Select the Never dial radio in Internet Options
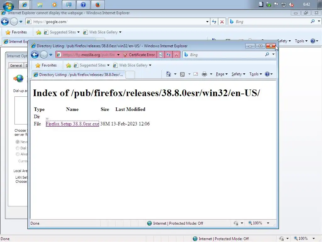Viewport: 322px width, 242px height. point(18,142)
